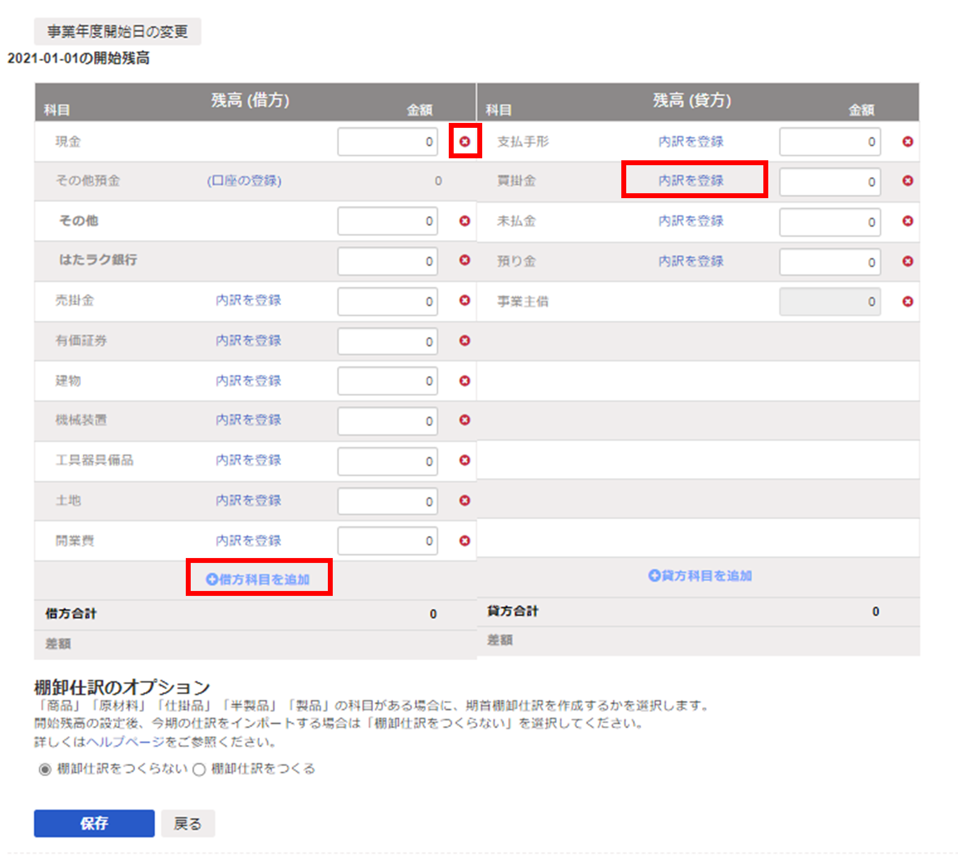Open 内訳を登録 for 機械装置
Screen dimensions: 958x855
248,420
